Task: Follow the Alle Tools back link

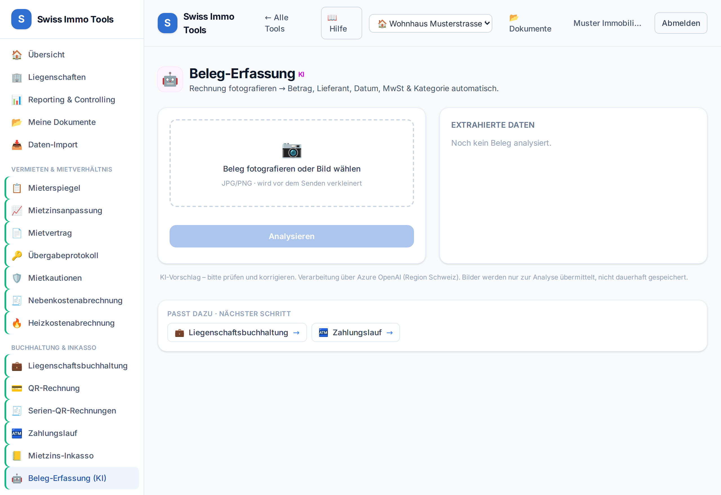Action: [276, 23]
